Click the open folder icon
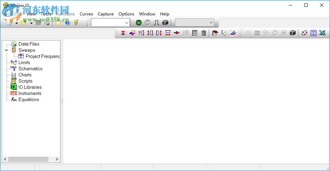 24,23
